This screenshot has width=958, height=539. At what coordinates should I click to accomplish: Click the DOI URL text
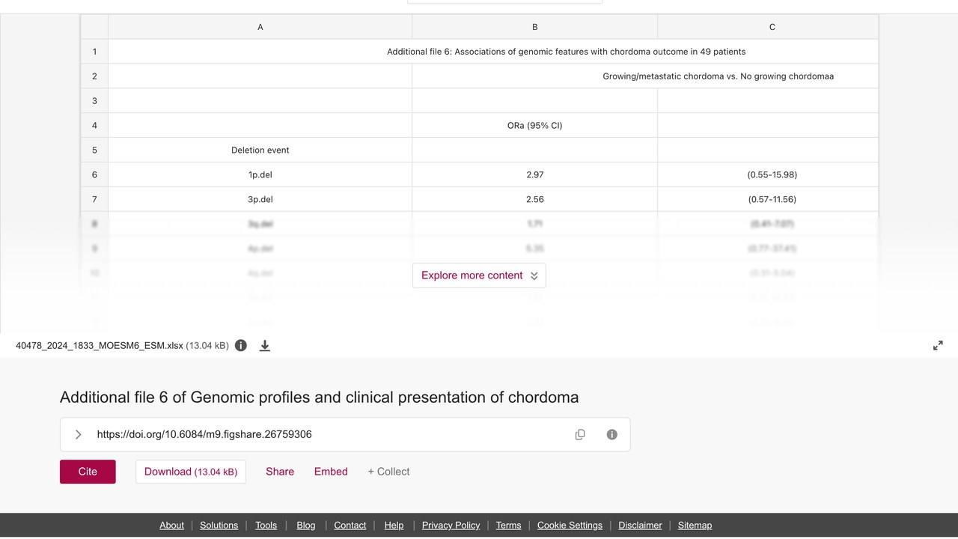point(204,434)
